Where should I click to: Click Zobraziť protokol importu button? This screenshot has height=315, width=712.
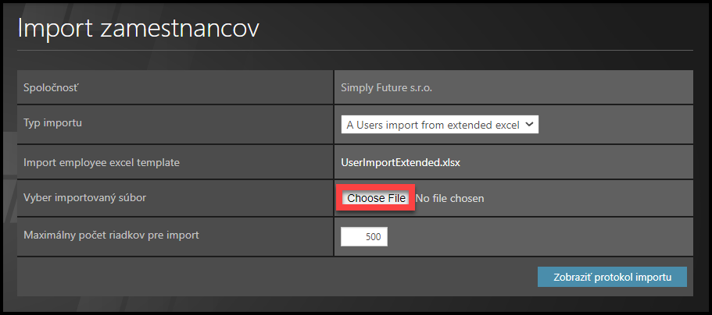coord(612,277)
